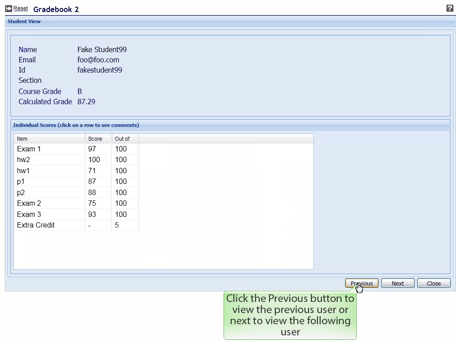The height and width of the screenshot is (342, 456).
Task: Click the score 93 for Exam 3
Action: 92,214
